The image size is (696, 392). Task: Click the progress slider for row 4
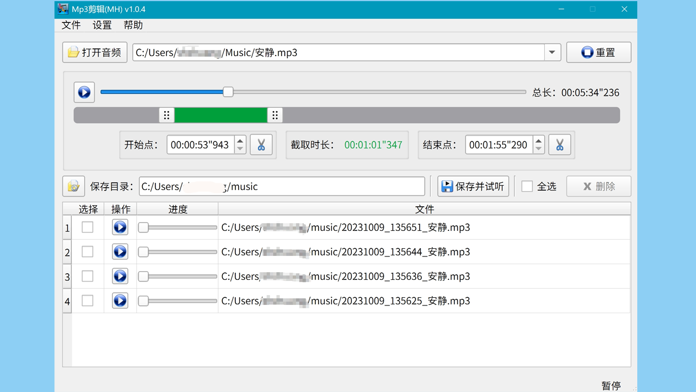177,301
